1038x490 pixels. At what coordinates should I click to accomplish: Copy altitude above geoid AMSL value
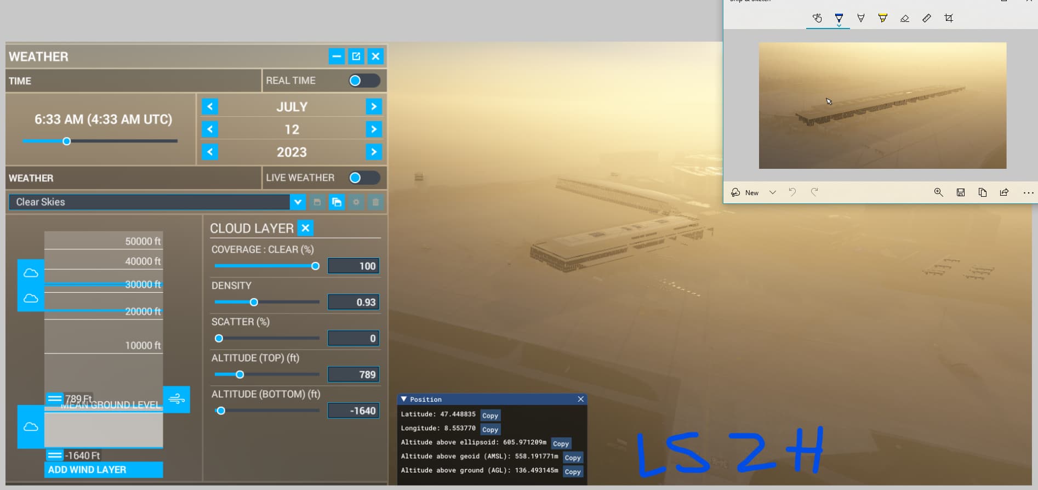pyautogui.click(x=573, y=458)
